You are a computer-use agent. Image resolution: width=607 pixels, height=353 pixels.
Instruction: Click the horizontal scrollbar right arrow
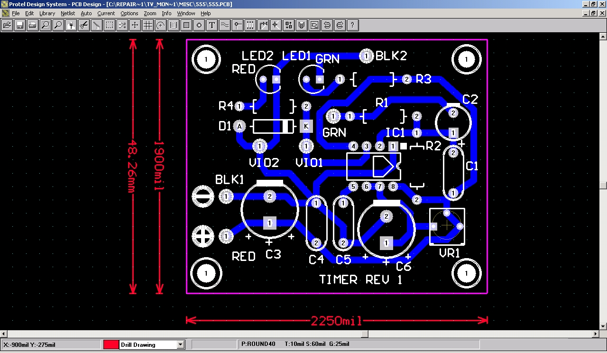click(x=596, y=334)
